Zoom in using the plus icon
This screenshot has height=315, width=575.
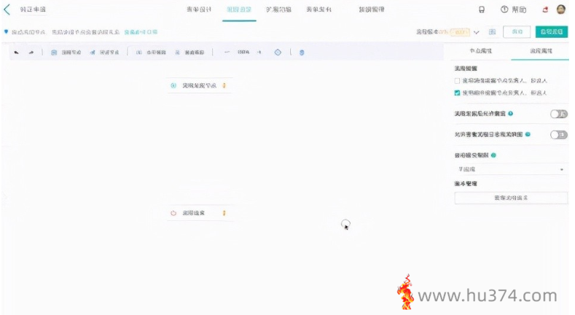click(x=259, y=52)
